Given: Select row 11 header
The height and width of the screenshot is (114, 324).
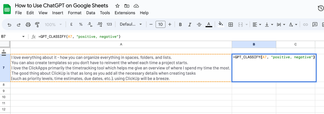Looking at the screenshot, I should (x=4, y=103).
